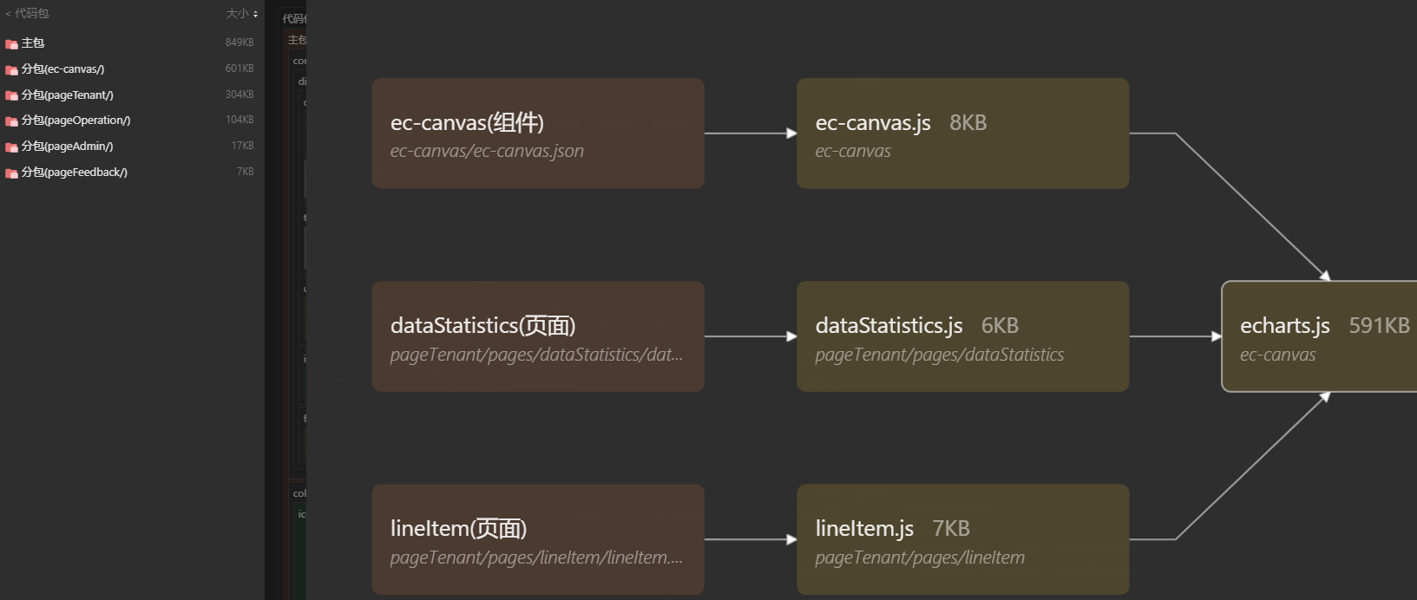1417x600 pixels.
Task: Select the lineItem(页面) node
Action: pos(538,539)
